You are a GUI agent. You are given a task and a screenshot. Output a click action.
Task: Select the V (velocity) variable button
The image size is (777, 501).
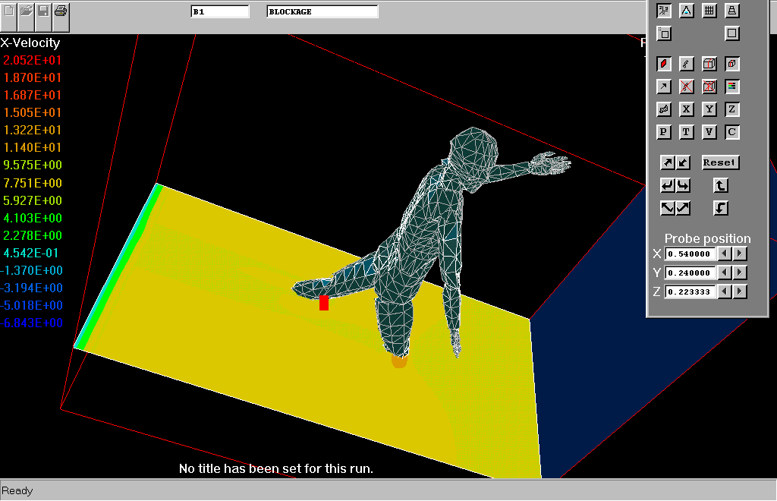(709, 132)
